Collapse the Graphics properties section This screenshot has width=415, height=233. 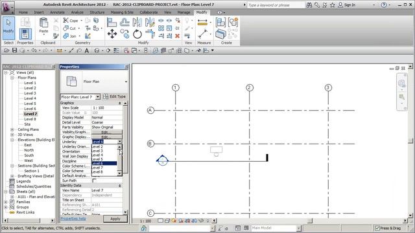point(119,103)
